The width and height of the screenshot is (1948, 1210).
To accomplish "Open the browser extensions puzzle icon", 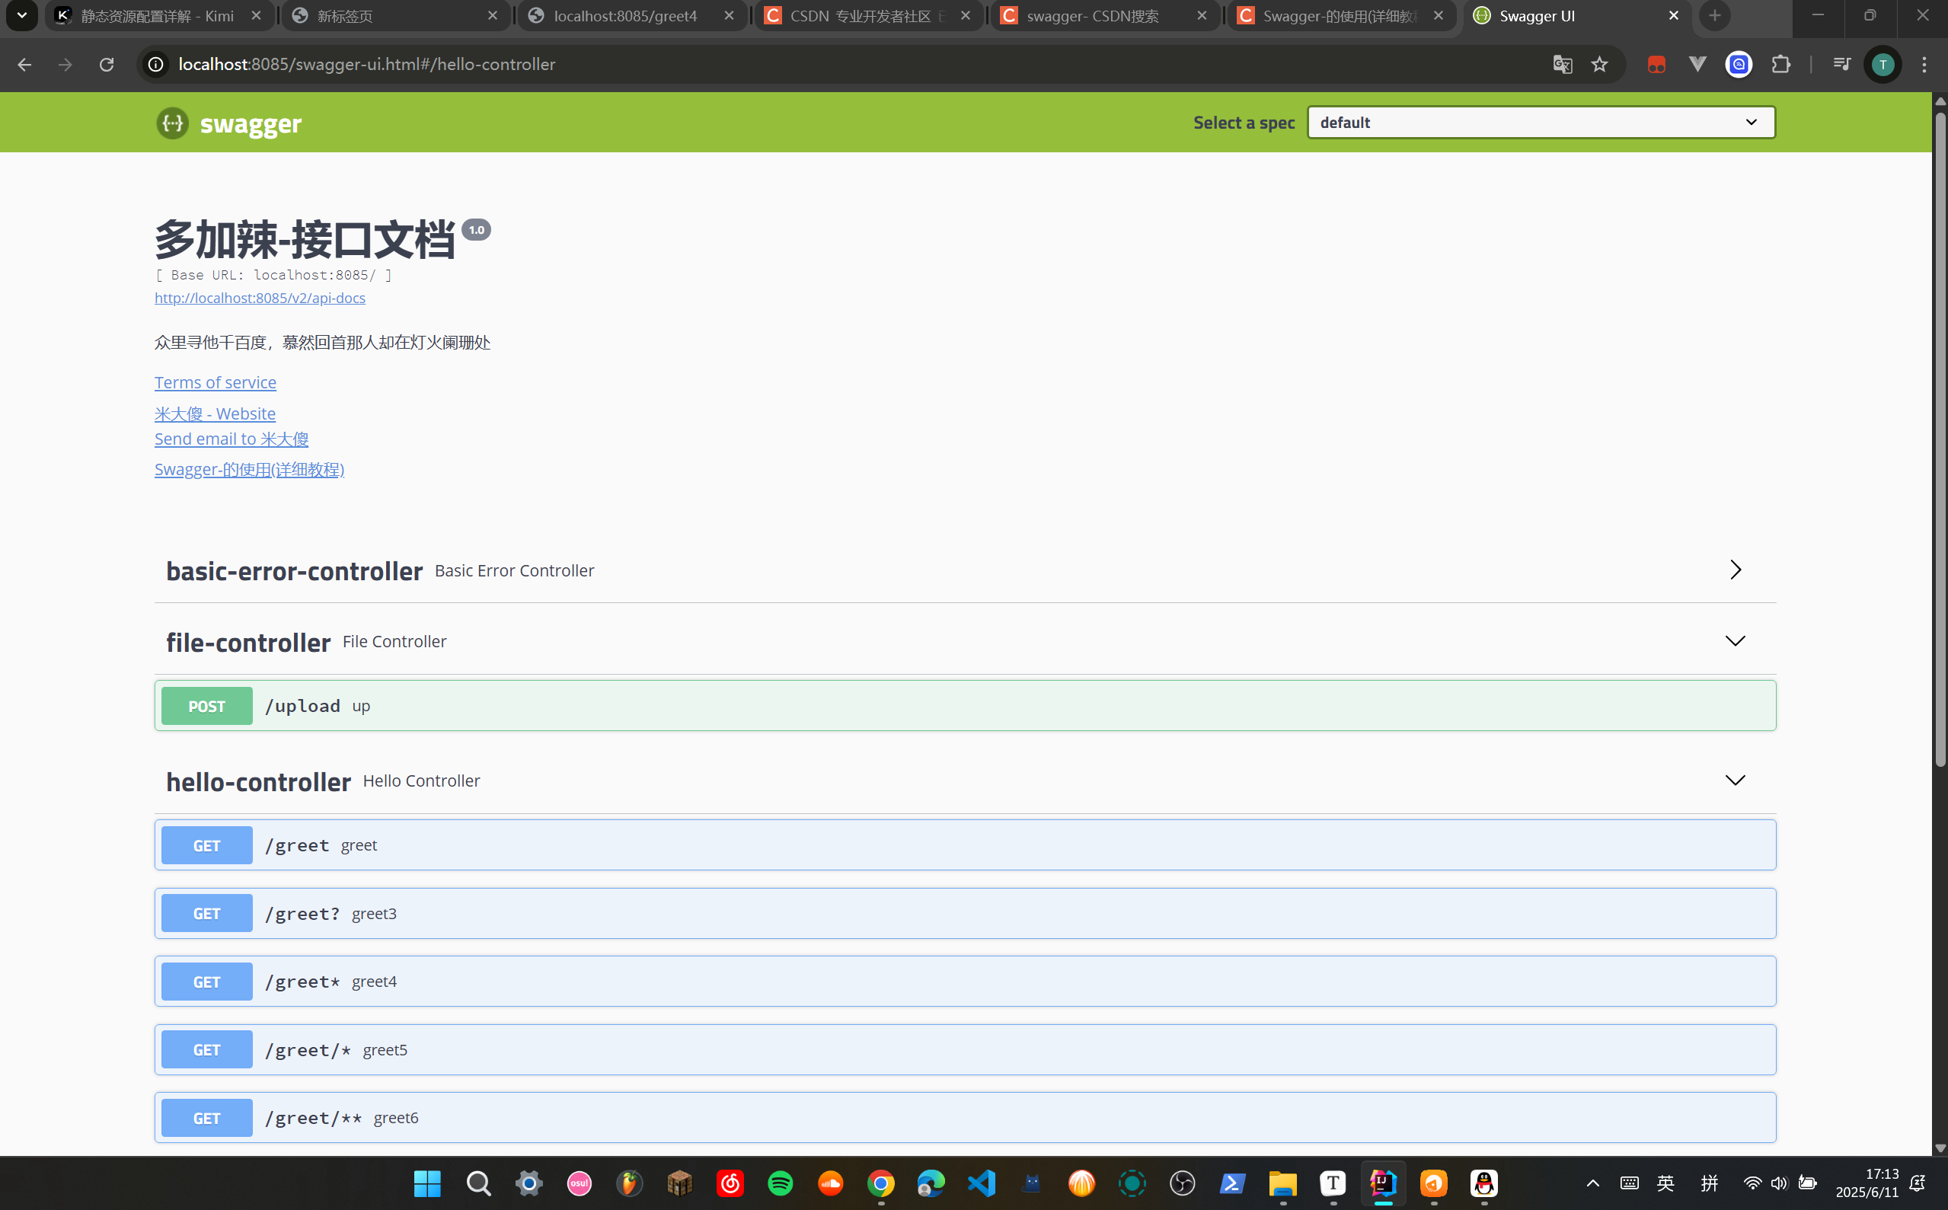I will click(1780, 64).
